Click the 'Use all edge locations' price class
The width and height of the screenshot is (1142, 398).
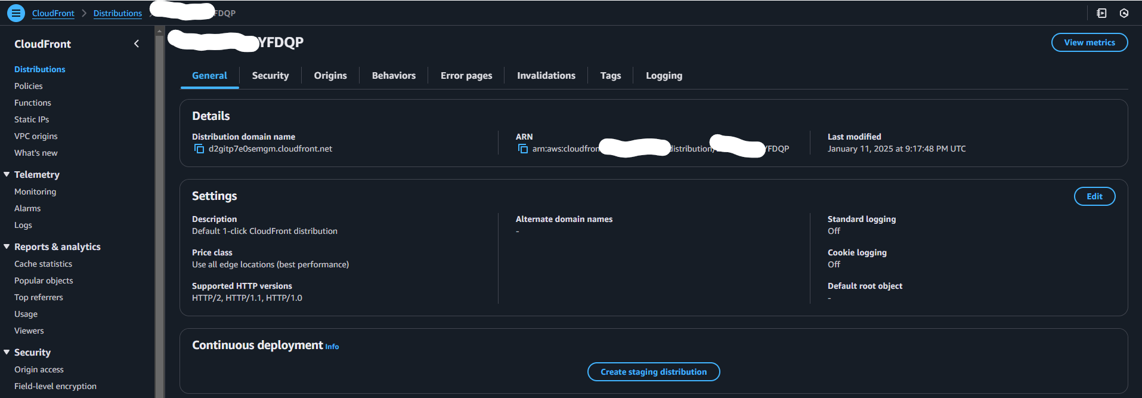click(270, 264)
